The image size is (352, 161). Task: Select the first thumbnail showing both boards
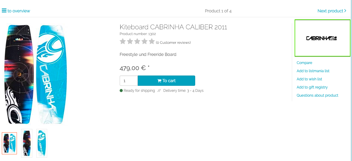(x=9, y=143)
